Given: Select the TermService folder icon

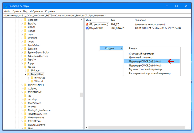Looking at the screenshot, I should coord(25,103).
